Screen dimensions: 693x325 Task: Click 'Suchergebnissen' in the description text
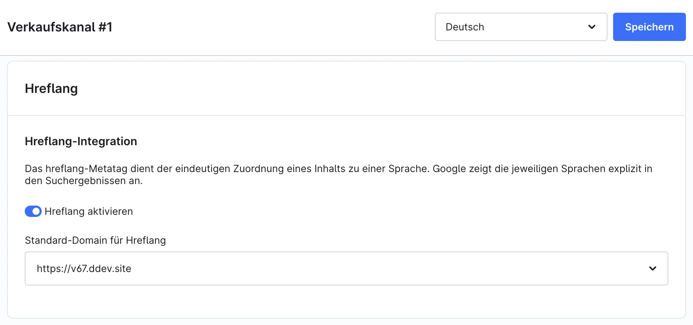(x=86, y=181)
